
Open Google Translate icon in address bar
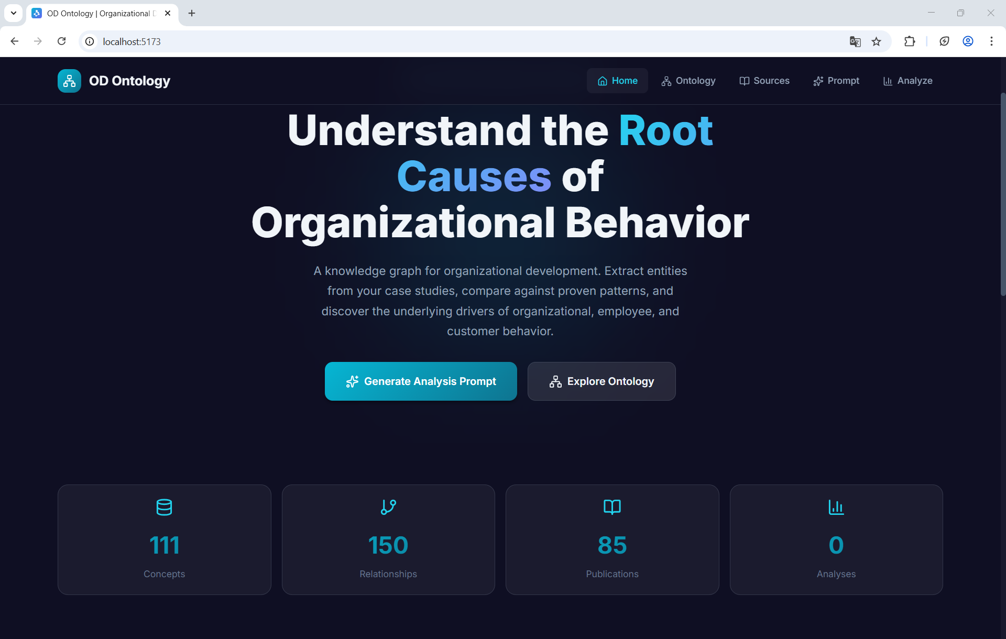pos(855,41)
